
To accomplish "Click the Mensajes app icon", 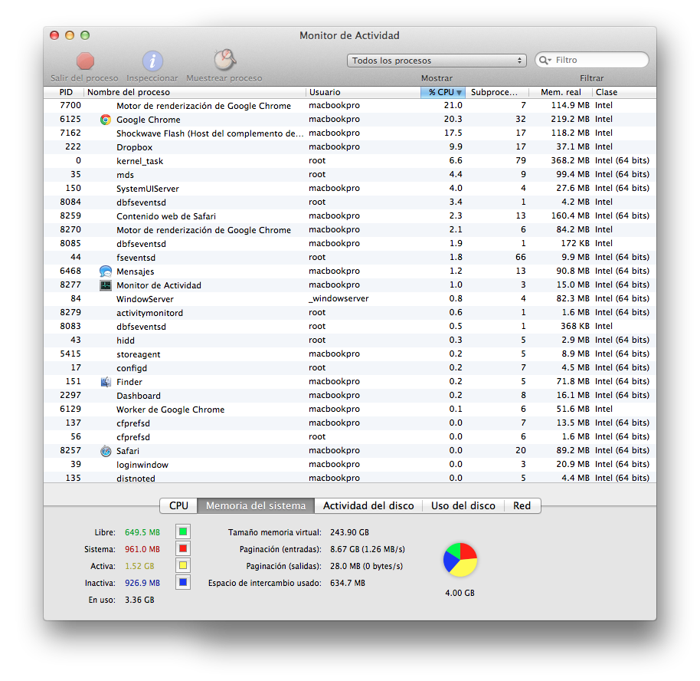I will click(x=106, y=271).
